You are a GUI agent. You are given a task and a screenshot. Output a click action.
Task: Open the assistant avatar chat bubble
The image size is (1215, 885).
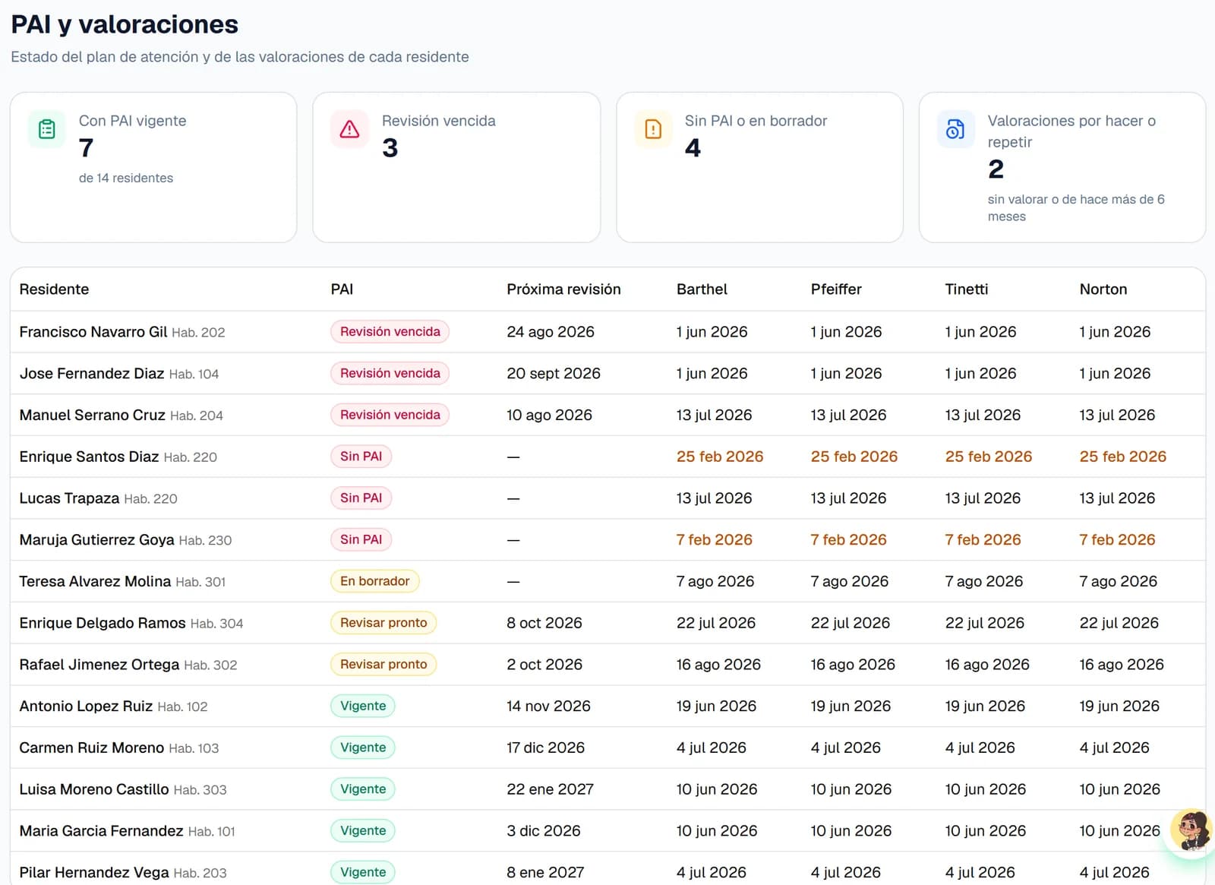tap(1191, 830)
